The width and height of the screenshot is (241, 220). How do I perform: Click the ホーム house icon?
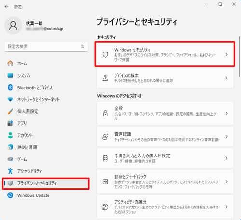[10, 64]
